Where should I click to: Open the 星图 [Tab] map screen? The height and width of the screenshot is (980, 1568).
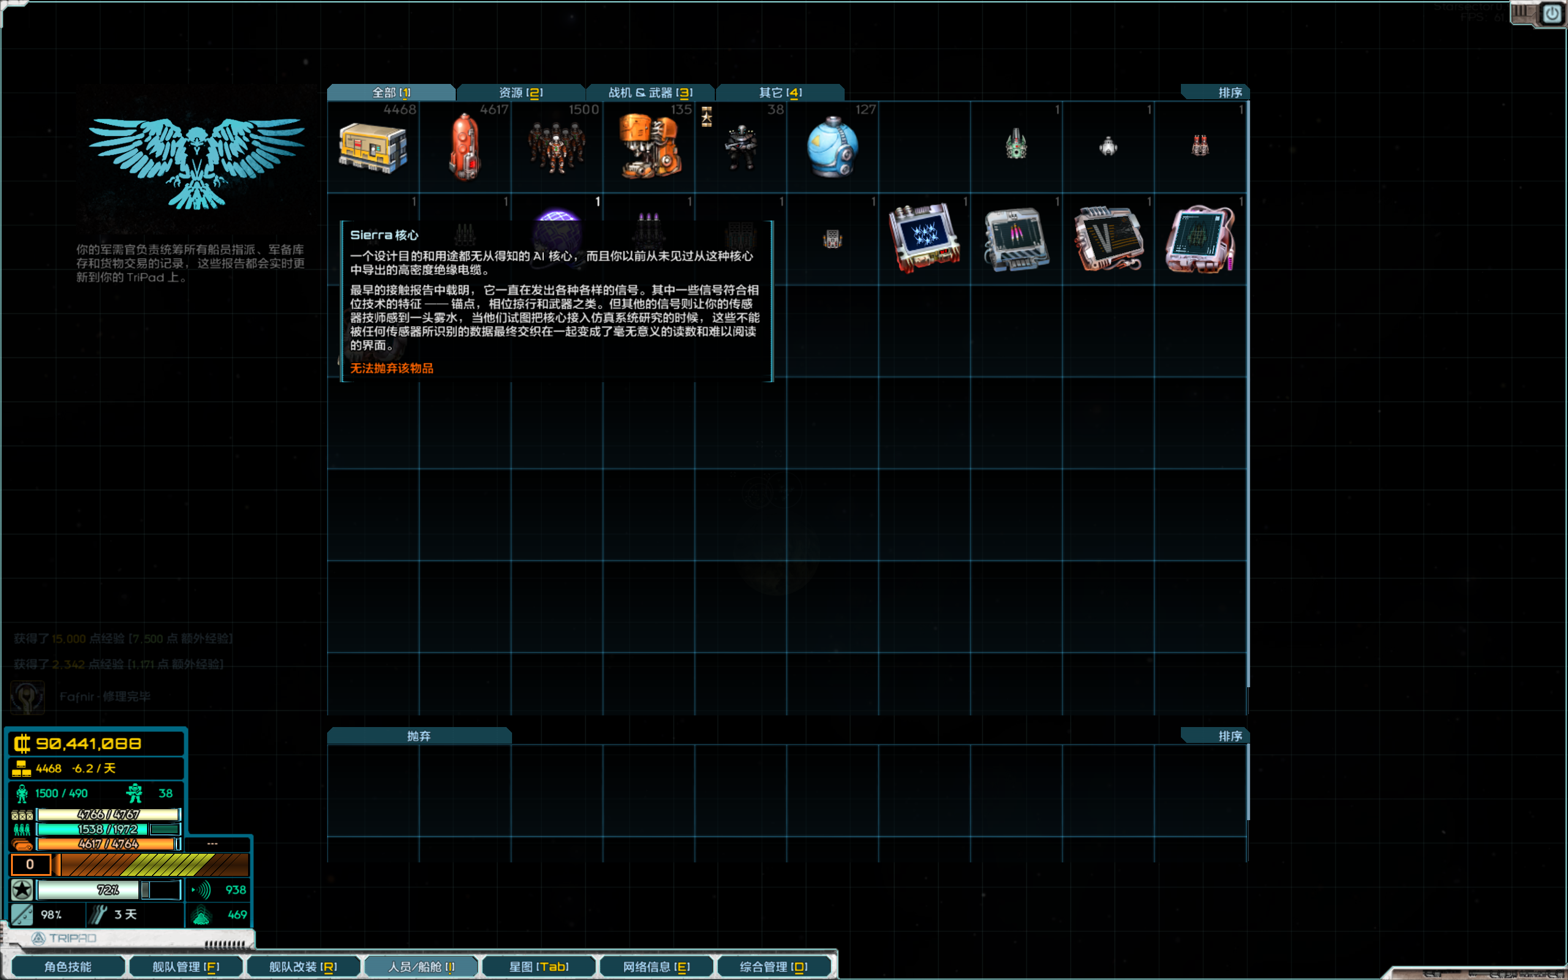click(538, 967)
